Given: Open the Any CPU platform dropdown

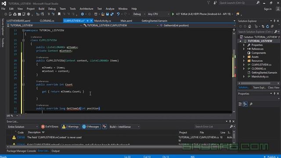Looking at the screenshot, I should (x=158, y=14).
